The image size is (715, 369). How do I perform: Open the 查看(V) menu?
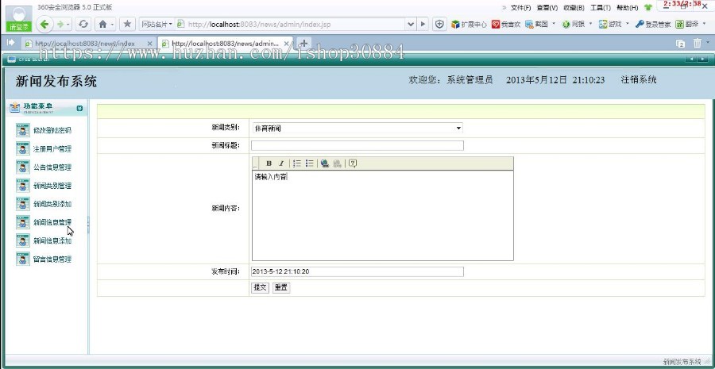pyautogui.click(x=547, y=8)
